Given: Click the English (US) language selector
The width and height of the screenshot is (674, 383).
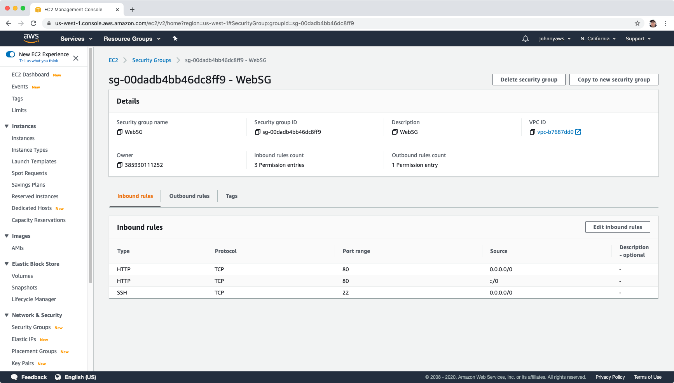Looking at the screenshot, I should [x=80, y=377].
